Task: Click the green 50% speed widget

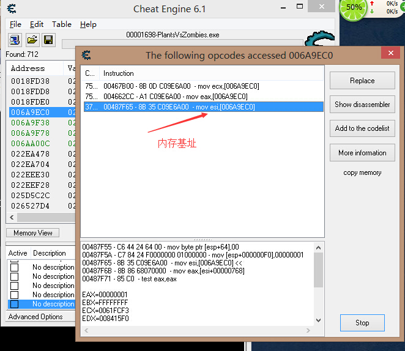Action: click(354, 9)
